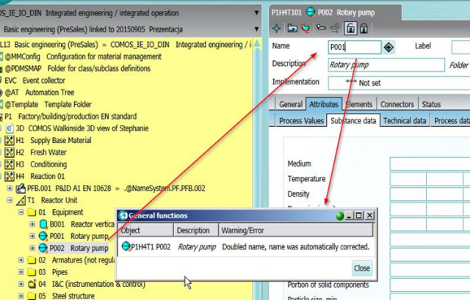
Task: Click the green status ball in General functions
Action: (x=339, y=216)
